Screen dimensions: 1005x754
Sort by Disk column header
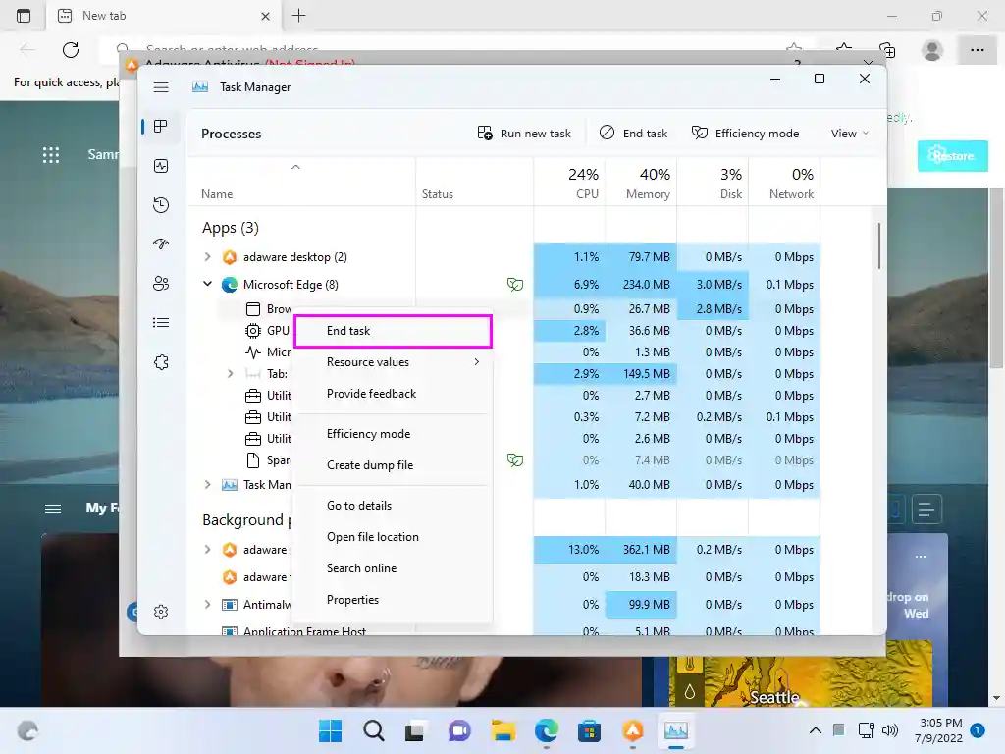713,183
